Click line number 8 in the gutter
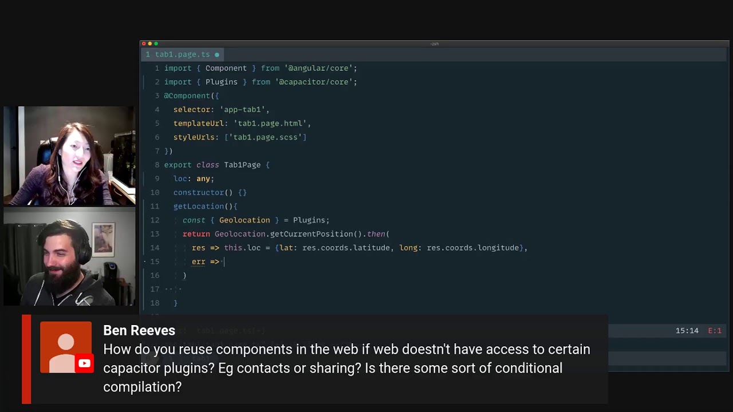 point(157,165)
